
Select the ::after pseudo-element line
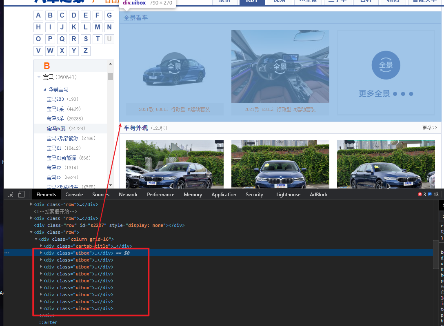[x=48, y=322]
